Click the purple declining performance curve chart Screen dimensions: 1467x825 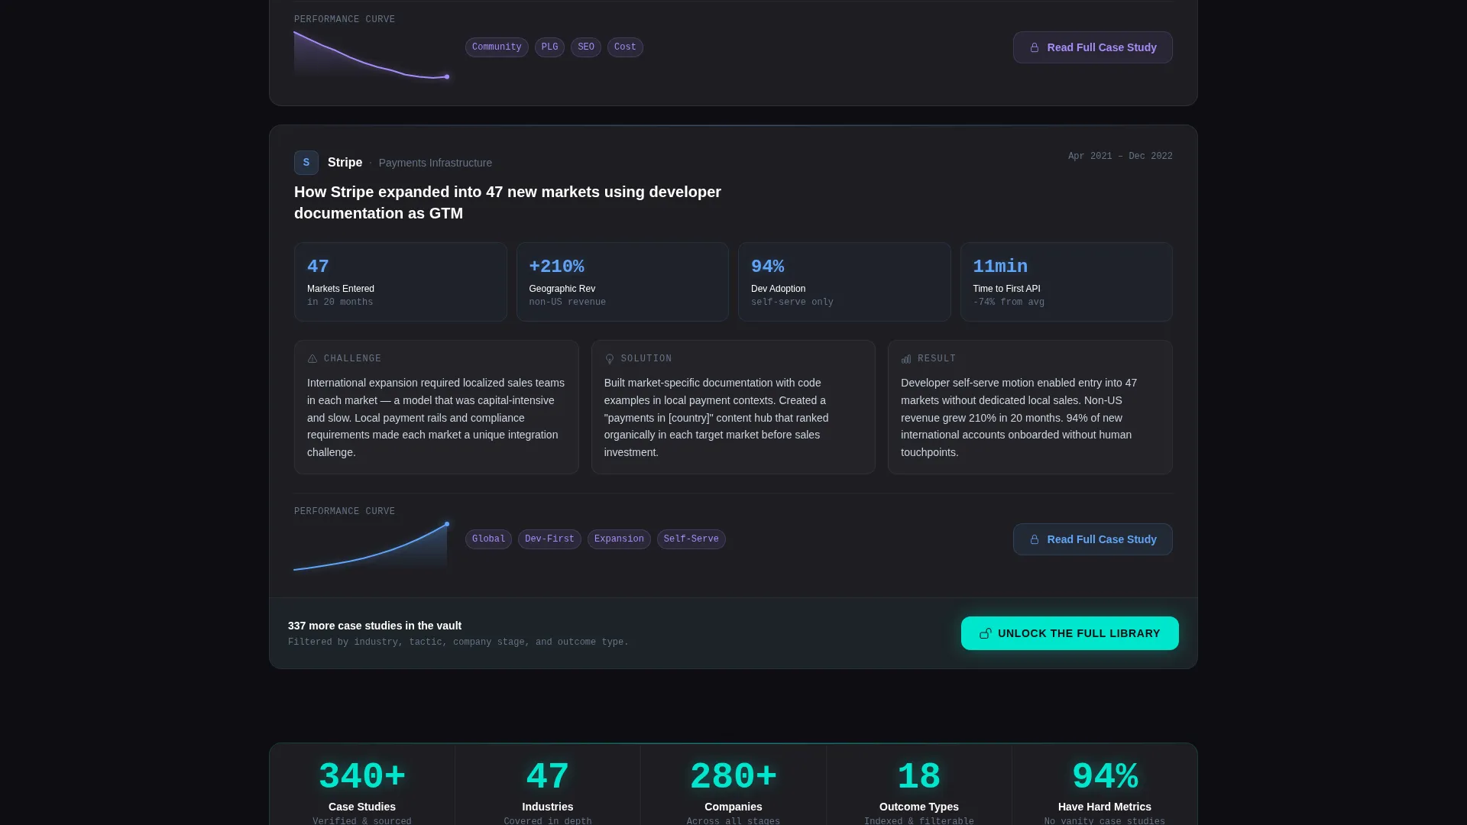[371, 55]
